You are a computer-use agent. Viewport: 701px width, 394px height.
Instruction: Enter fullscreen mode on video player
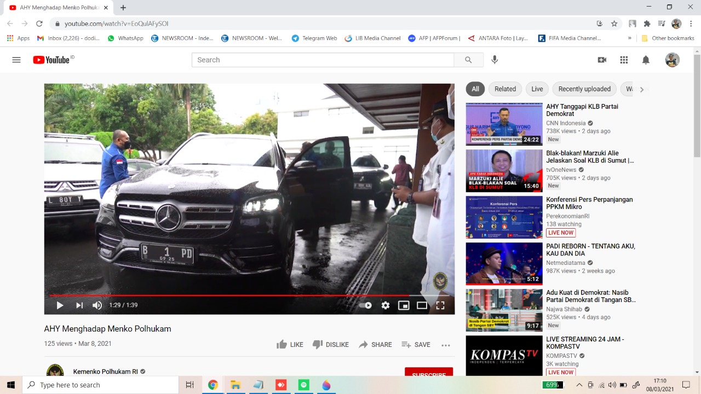point(440,305)
